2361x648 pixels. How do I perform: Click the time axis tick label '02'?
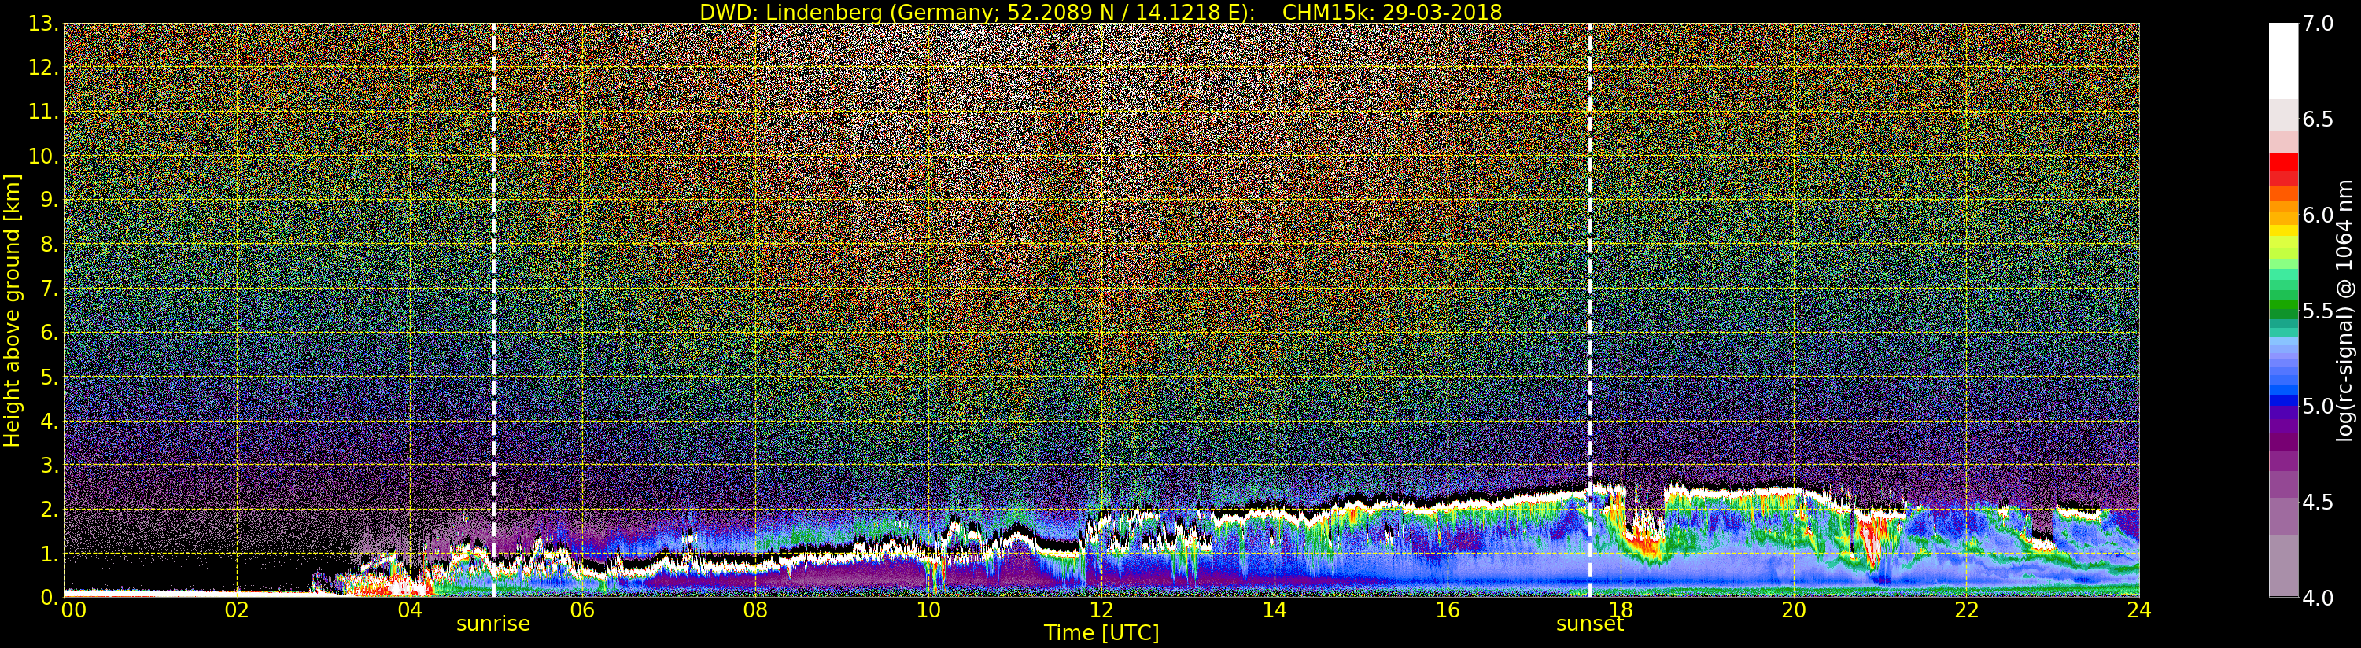237,609
